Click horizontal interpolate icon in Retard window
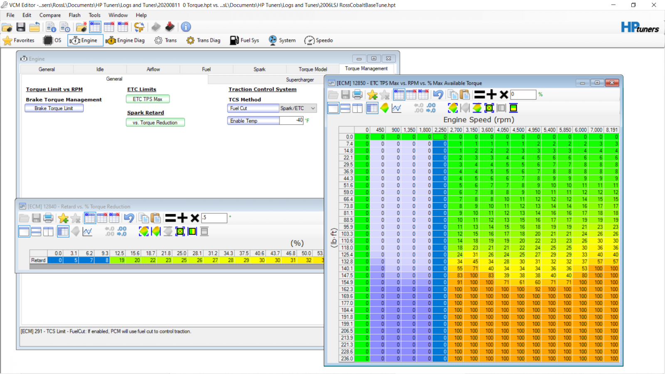 [x=156, y=231]
